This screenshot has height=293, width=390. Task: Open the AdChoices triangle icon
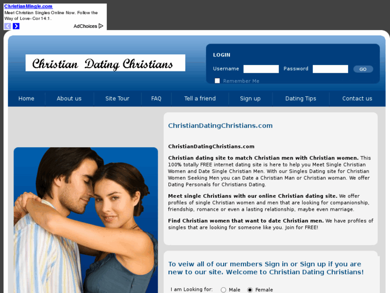[101, 26]
